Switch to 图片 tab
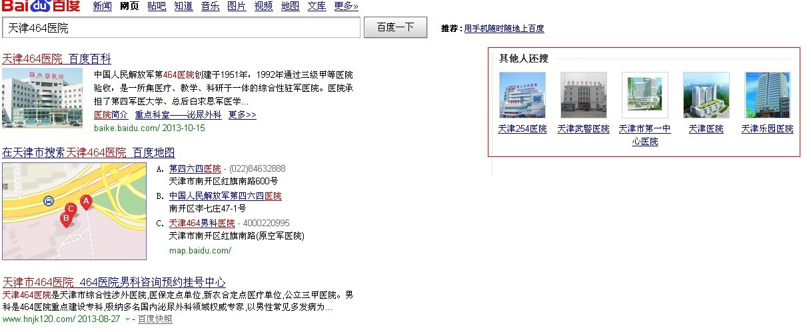811x332 pixels. coord(237,6)
